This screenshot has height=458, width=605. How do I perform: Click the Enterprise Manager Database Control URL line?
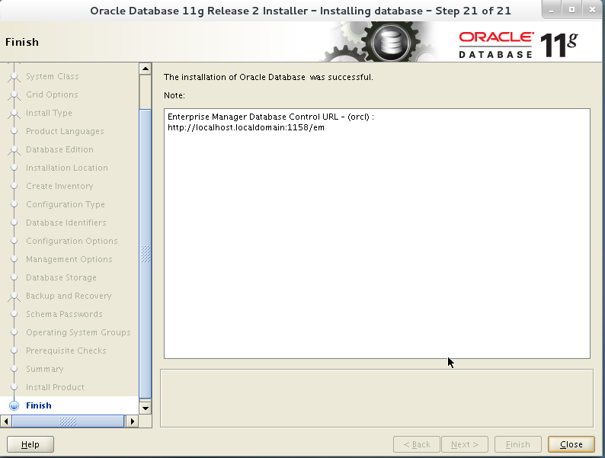point(270,117)
